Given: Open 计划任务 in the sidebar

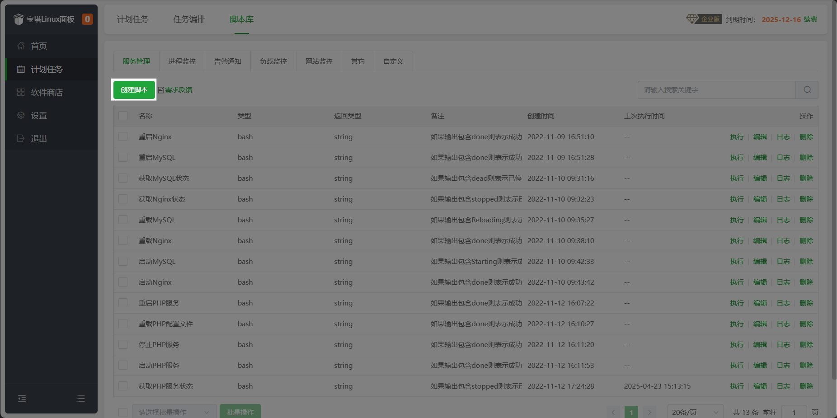Looking at the screenshot, I should (x=51, y=69).
